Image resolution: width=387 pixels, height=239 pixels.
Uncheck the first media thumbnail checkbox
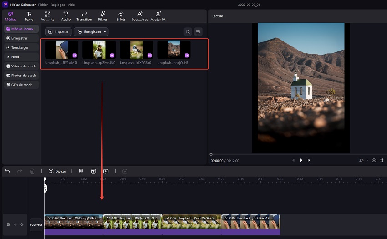coord(75,56)
